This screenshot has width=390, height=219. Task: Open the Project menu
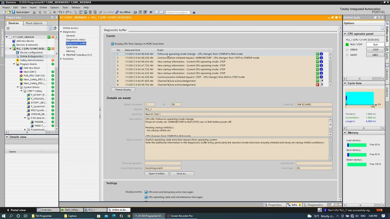point(6,8)
